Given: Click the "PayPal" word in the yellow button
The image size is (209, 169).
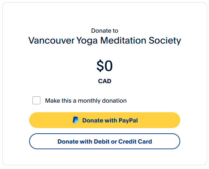Looking at the screenshot, I should coord(128,120).
